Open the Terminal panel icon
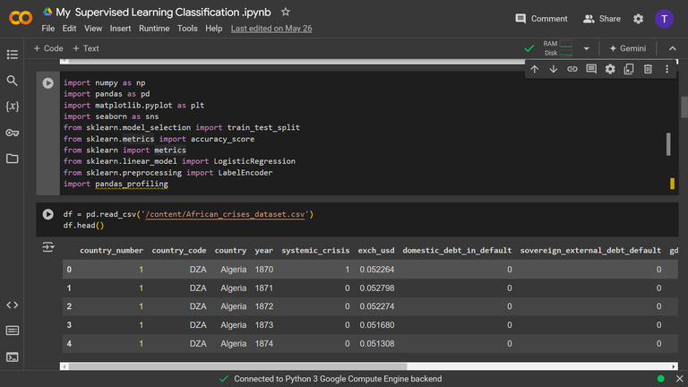This screenshot has width=688, height=387. tap(13, 357)
